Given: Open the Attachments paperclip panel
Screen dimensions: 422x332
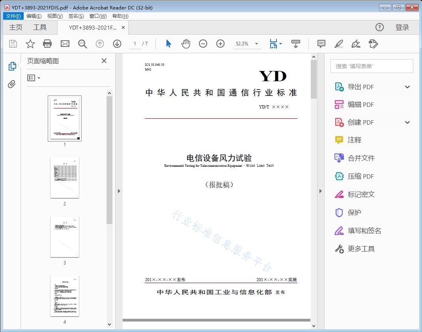Looking at the screenshot, I should [12, 84].
